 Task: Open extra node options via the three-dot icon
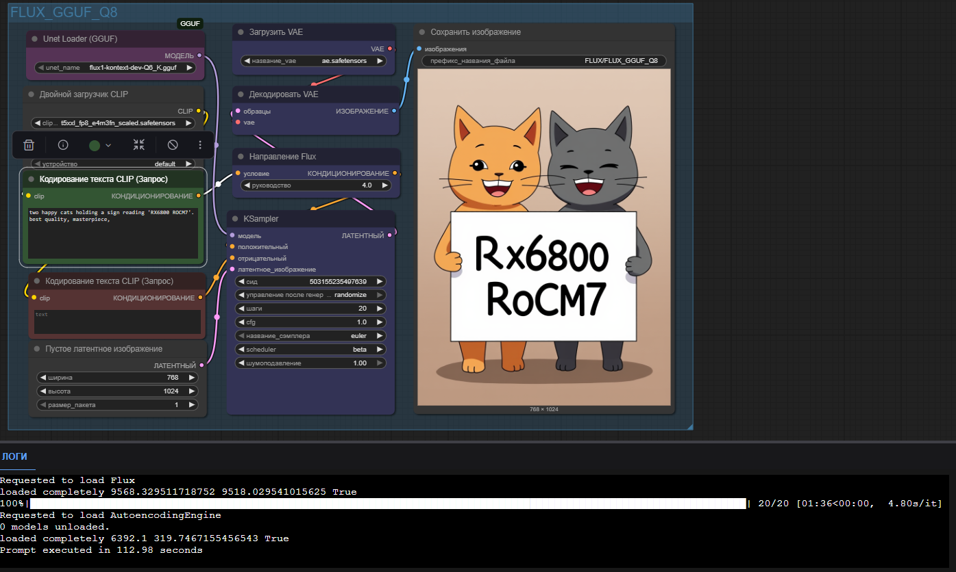coord(199,144)
